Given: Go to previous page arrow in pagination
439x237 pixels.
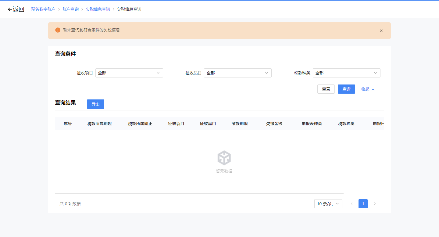Looking at the screenshot, I should tap(352, 204).
